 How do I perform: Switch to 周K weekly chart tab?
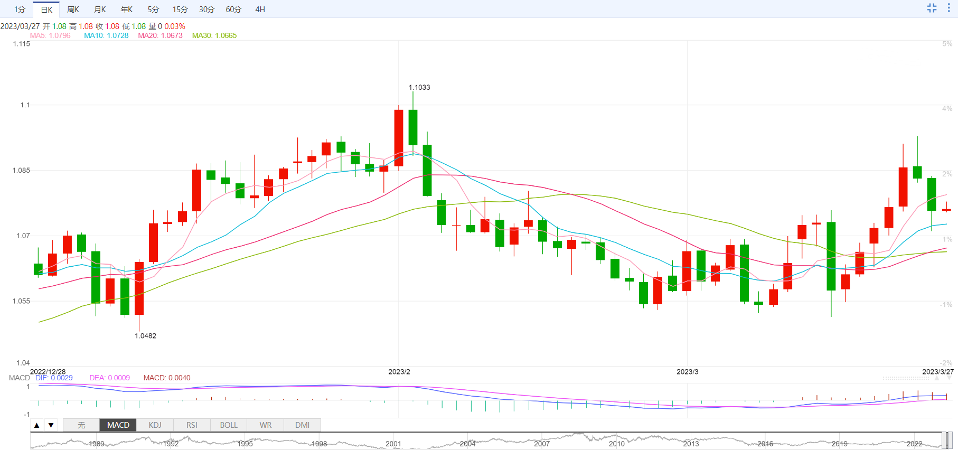click(x=73, y=10)
